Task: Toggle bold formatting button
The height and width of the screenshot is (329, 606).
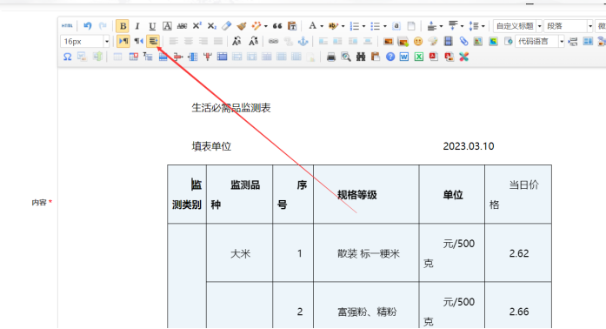Action: point(123,26)
